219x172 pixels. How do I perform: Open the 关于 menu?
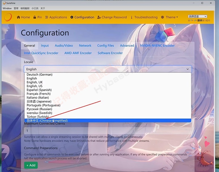click(x=43, y=8)
